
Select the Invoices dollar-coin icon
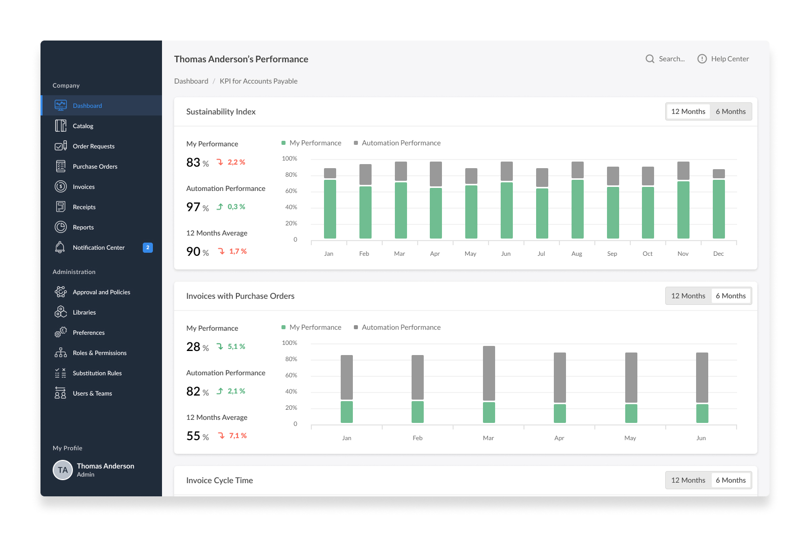pos(61,186)
